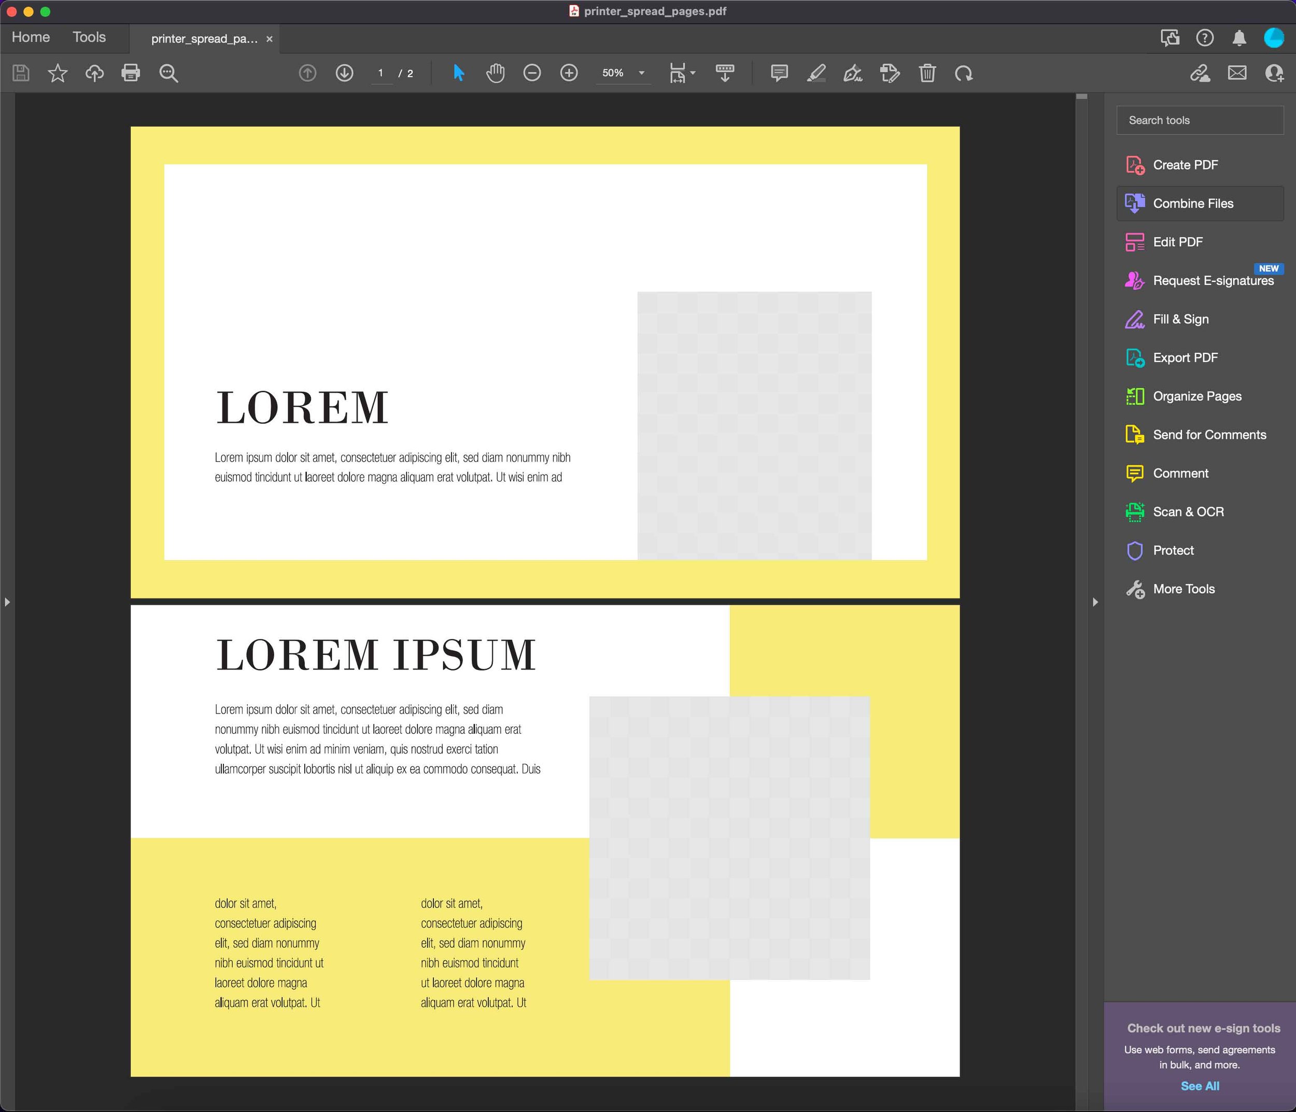
Task: Switch to the Home tab
Action: (31, 37)
